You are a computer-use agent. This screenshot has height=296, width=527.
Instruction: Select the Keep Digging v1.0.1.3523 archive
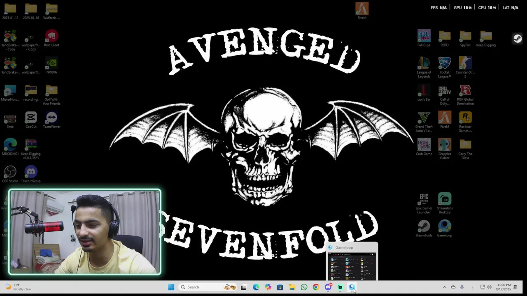[31, 149]
